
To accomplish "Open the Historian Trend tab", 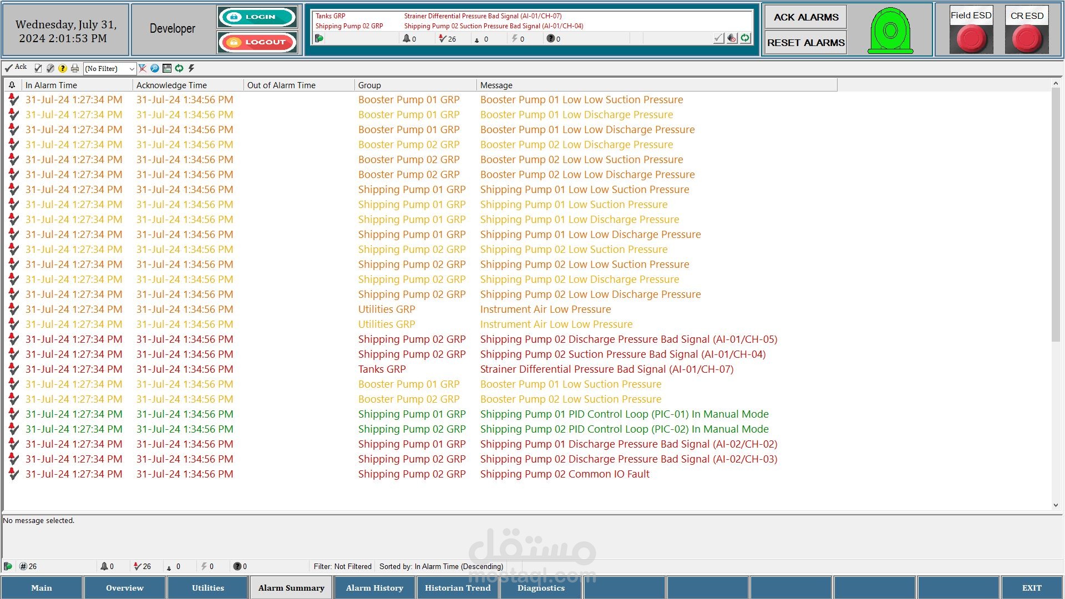I will pos(458,588).
